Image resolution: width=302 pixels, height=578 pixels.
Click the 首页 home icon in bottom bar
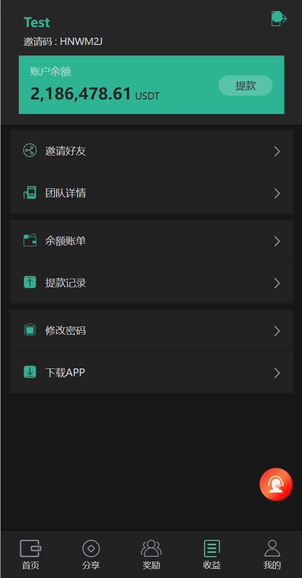pos(30,548)
